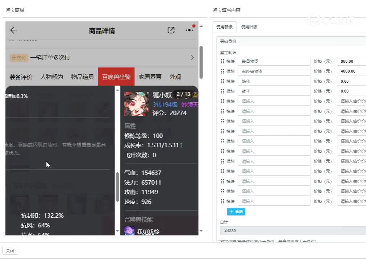The image size is (366, 259).
Task: Click the inner pet list scrollbar thumb
Action: coord(117,187)
